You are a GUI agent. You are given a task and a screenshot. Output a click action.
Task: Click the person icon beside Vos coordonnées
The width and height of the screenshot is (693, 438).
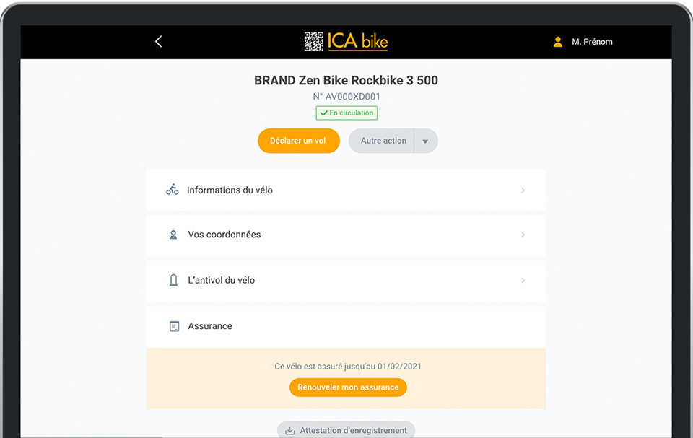click(x=173, y=235)
